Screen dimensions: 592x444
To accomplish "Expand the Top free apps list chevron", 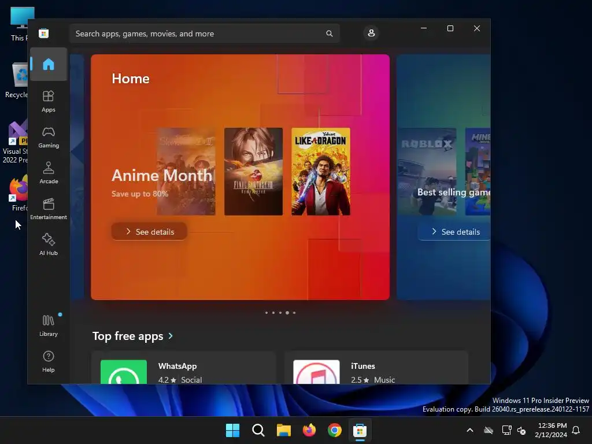I will point(171,336).
